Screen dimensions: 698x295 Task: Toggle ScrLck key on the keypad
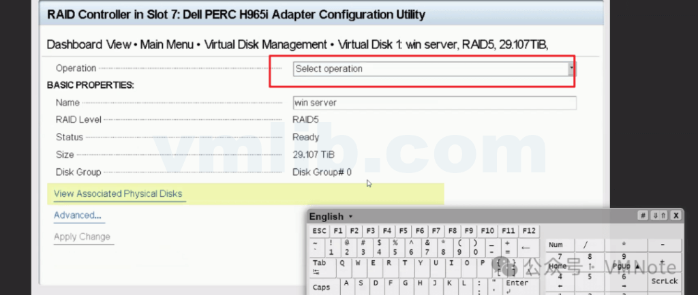coord(663,280)
